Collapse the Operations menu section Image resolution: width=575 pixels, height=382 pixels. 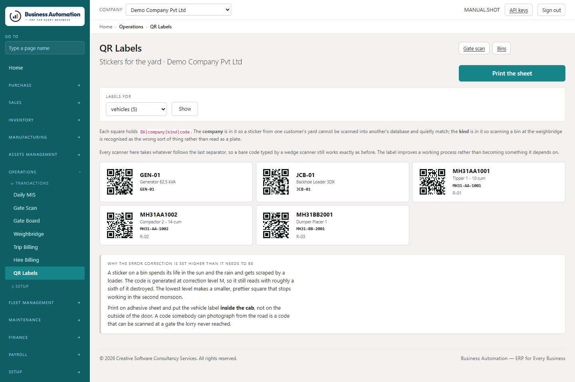(45, 172)
